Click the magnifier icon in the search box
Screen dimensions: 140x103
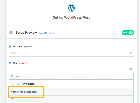click(x=12, y=76)
